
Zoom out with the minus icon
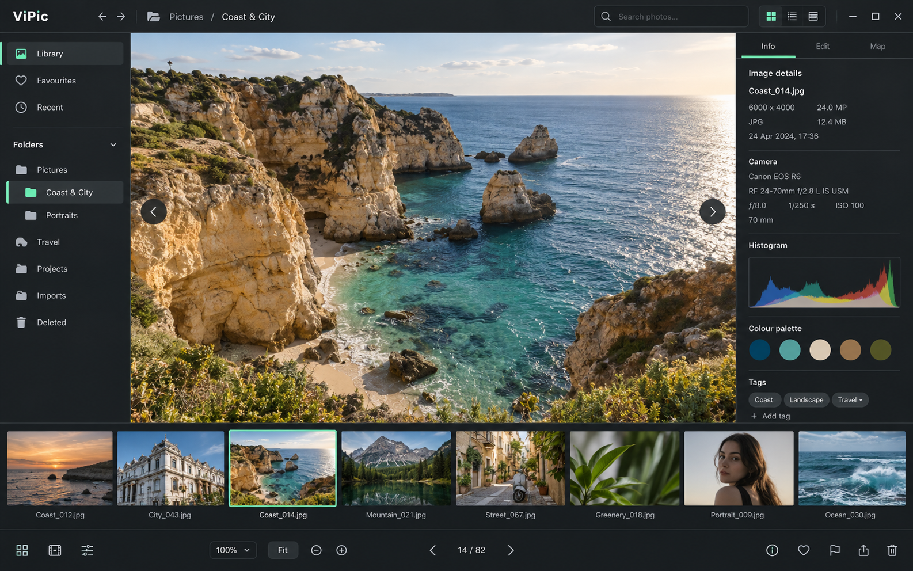(x=316, y=550)
